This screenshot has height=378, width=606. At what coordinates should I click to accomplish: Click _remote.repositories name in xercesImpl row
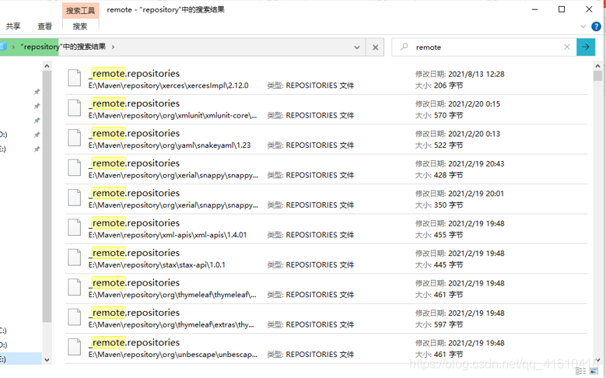tap(134, 73)
